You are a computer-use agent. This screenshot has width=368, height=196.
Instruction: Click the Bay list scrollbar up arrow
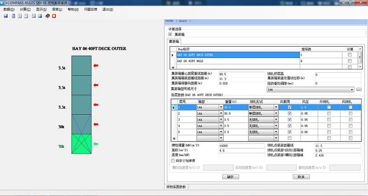point(360,49)
